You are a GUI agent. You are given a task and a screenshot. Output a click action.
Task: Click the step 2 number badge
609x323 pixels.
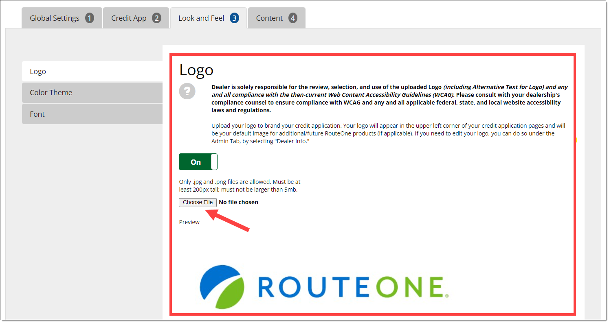156,18
